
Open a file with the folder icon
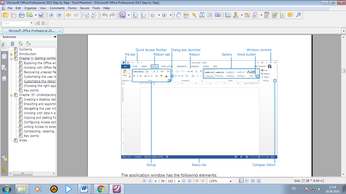[6, 15]
